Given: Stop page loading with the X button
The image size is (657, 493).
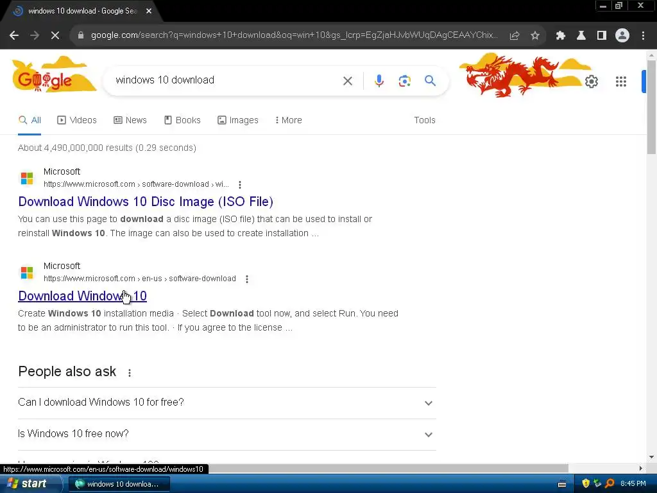Looking at the screenshot, I should pos(55,36).
